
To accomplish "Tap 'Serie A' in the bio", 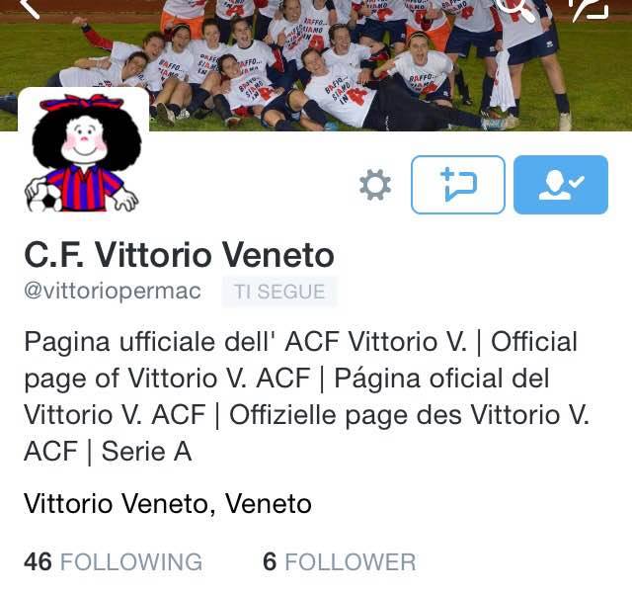I will (x=146, y=451).
